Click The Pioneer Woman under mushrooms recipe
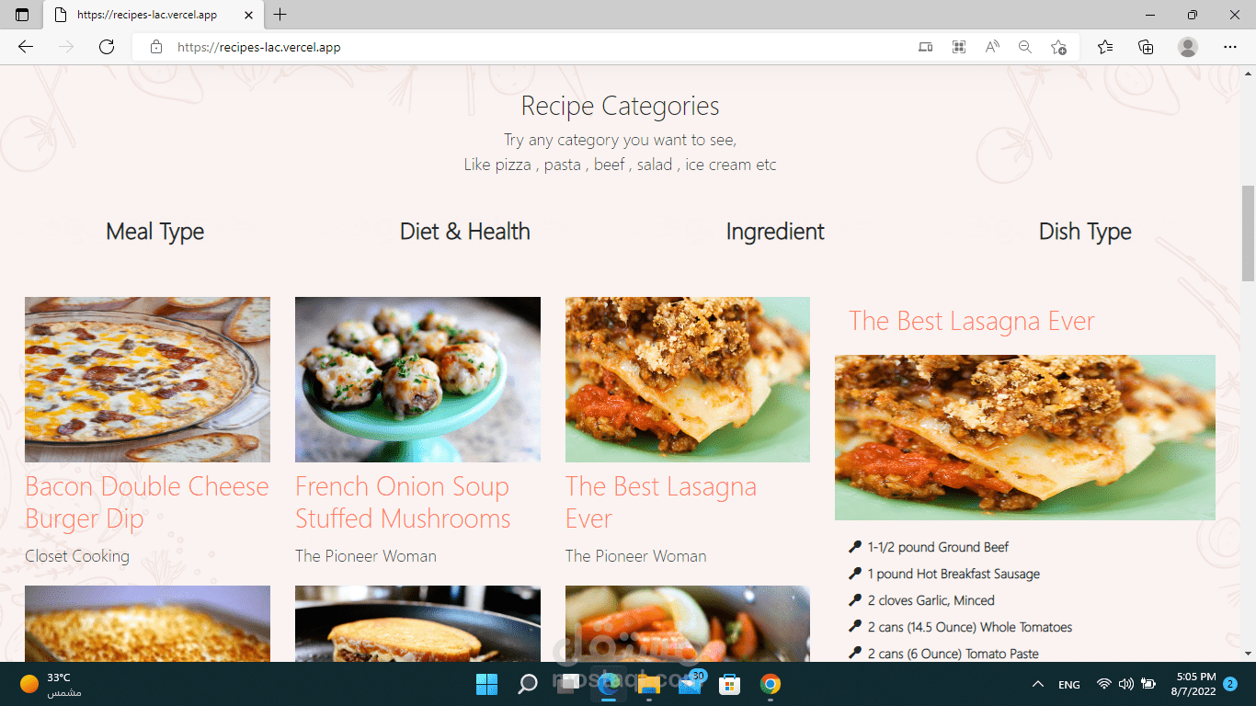 [366, 556]
